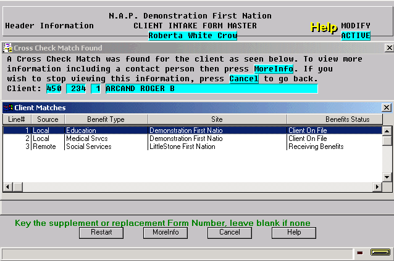Click the small red indicator in status bar
Viewport: 394px width, 261px height.
[x=360, y=253]
